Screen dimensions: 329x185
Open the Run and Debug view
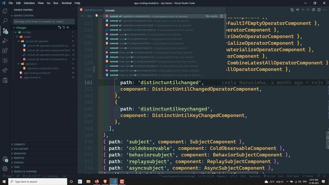tap(5, 41)
